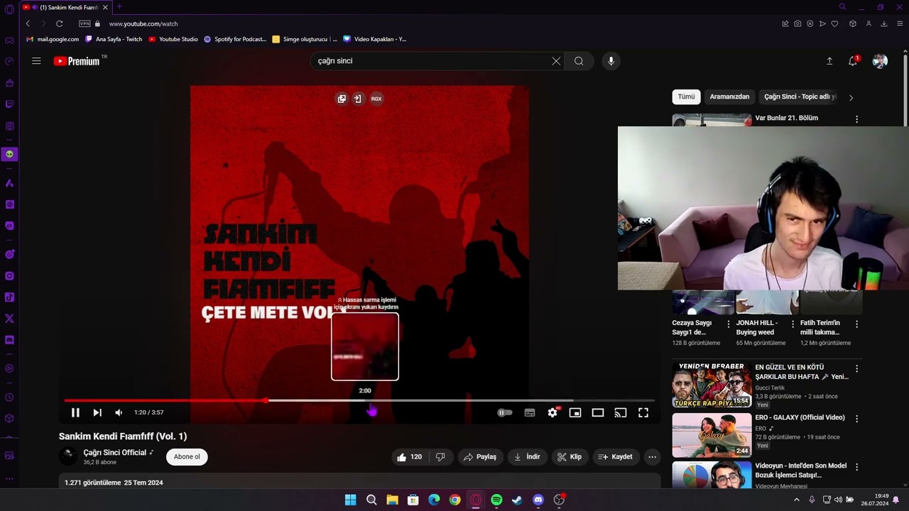Screen dimensions: 909x511
Task: Toggle the autoplay switch in player
Action: tap(504, 412)
